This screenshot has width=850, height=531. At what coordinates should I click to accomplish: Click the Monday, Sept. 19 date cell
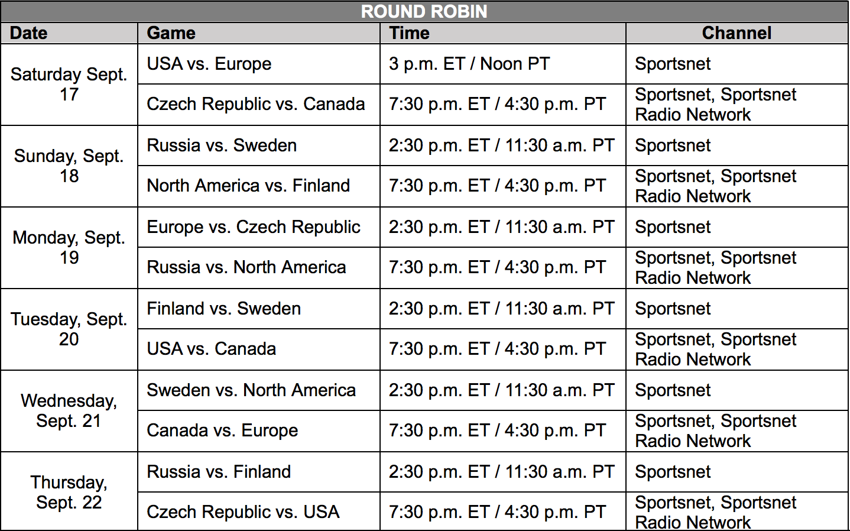pos(69,248)
